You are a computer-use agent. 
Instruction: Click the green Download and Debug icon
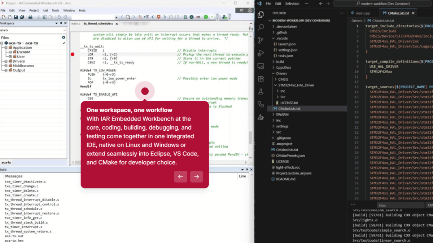point(206,17)
